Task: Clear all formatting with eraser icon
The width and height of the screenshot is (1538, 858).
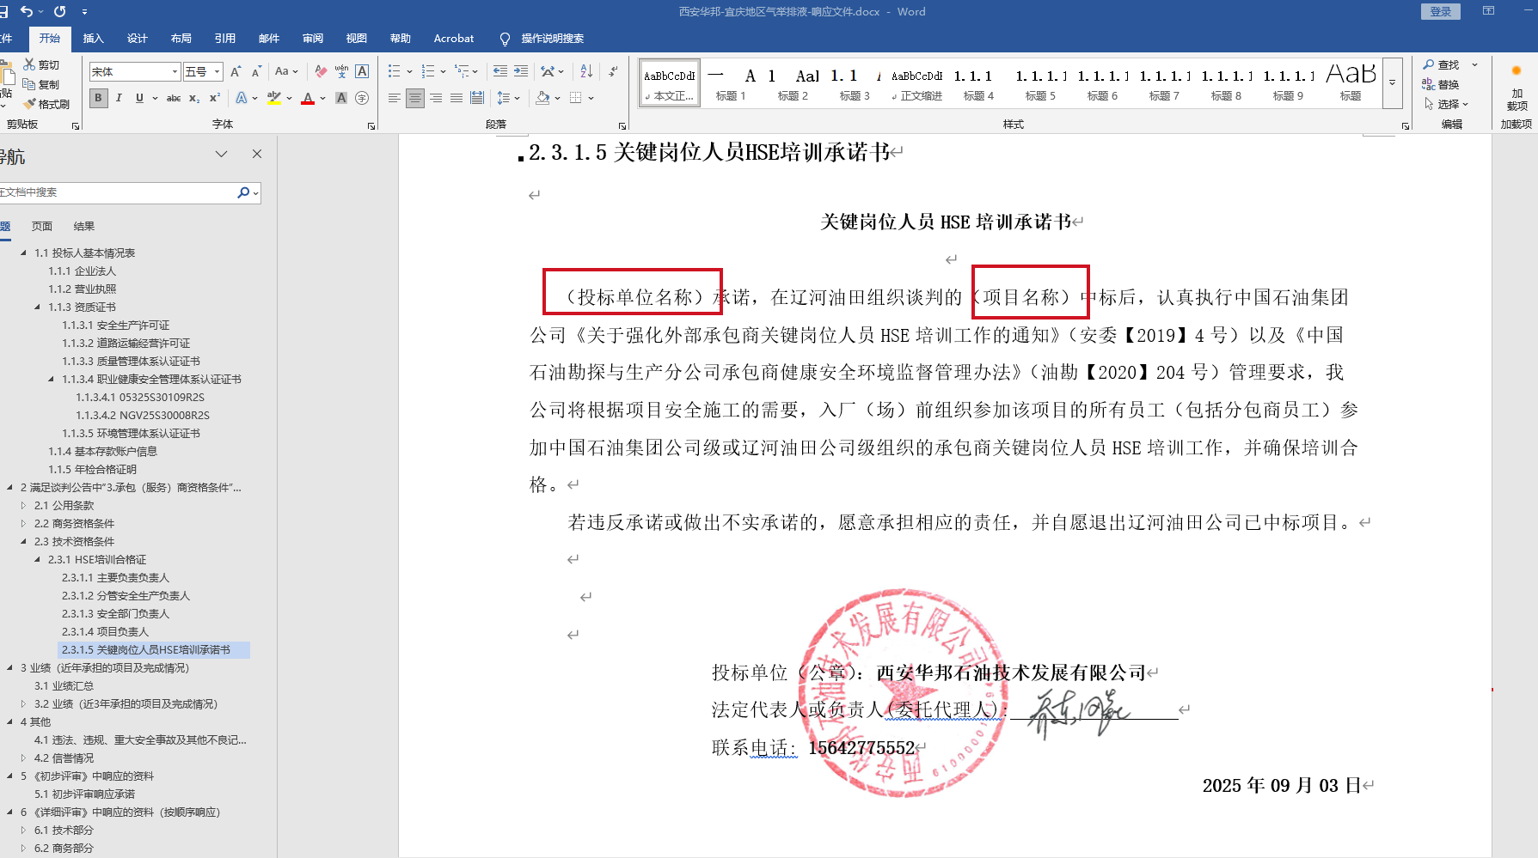Action: coord(321,71)
